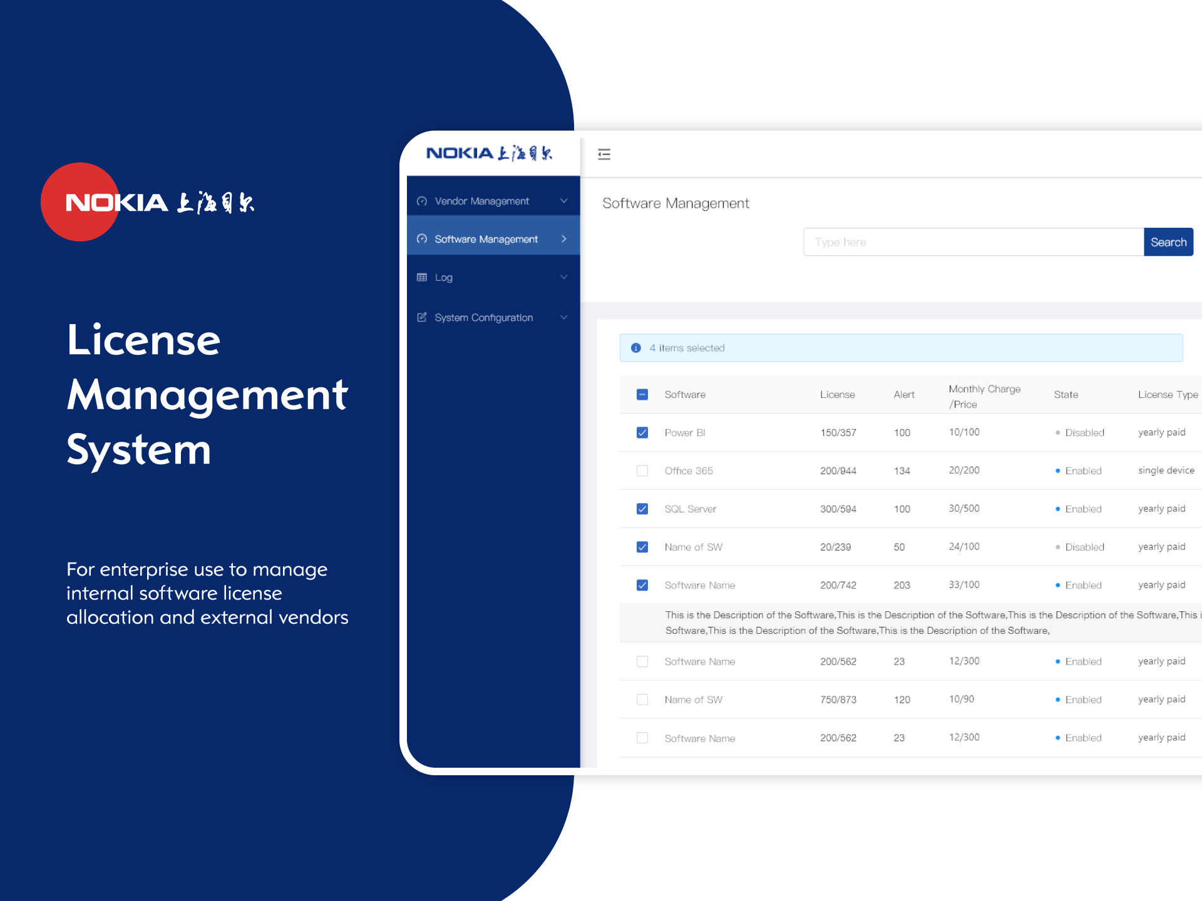Click the SQL Server software name
The height and width of the screenshot is (901, 1202).
pos(690,509)
